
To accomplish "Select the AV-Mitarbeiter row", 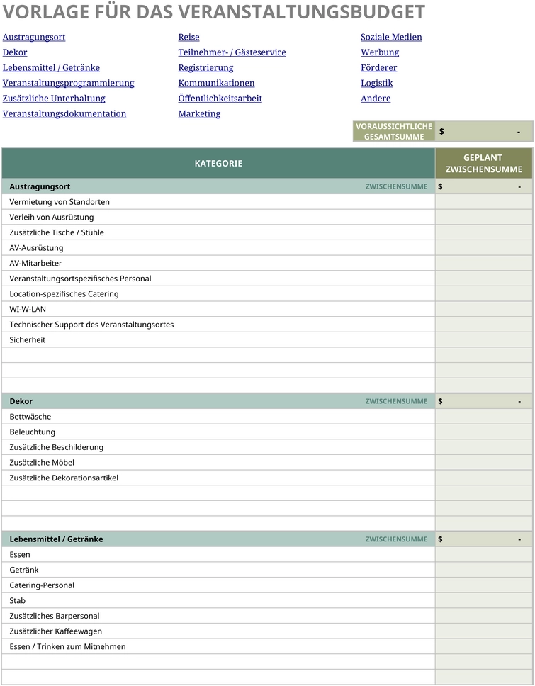I will 218,263.
